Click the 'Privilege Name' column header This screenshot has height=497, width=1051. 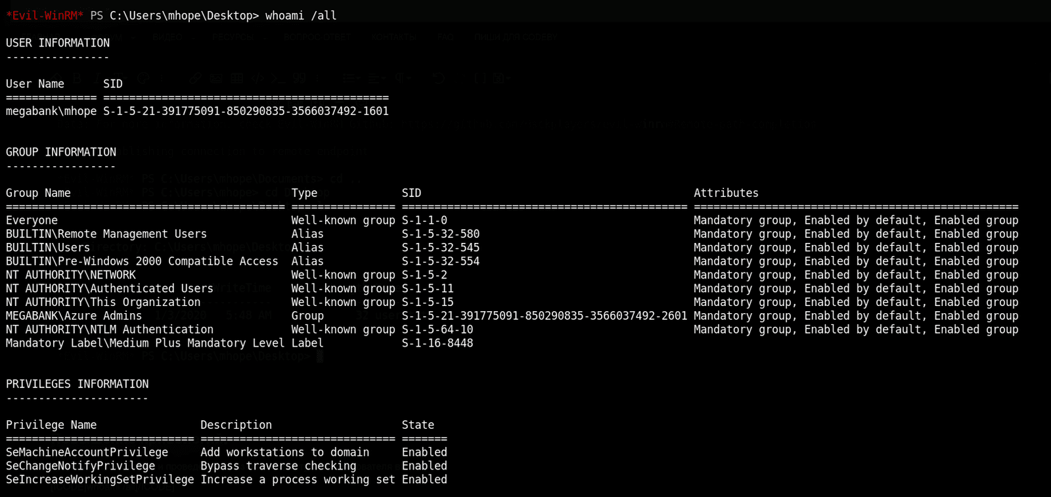51,425
